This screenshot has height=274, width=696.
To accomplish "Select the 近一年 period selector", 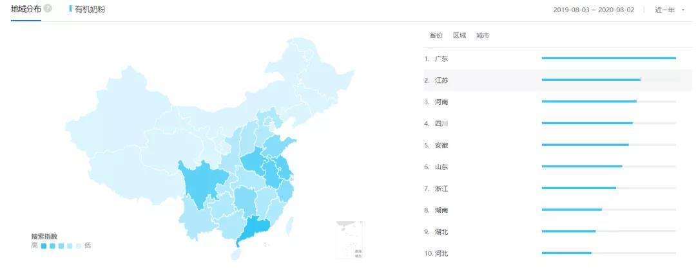I will click(669, 10).
